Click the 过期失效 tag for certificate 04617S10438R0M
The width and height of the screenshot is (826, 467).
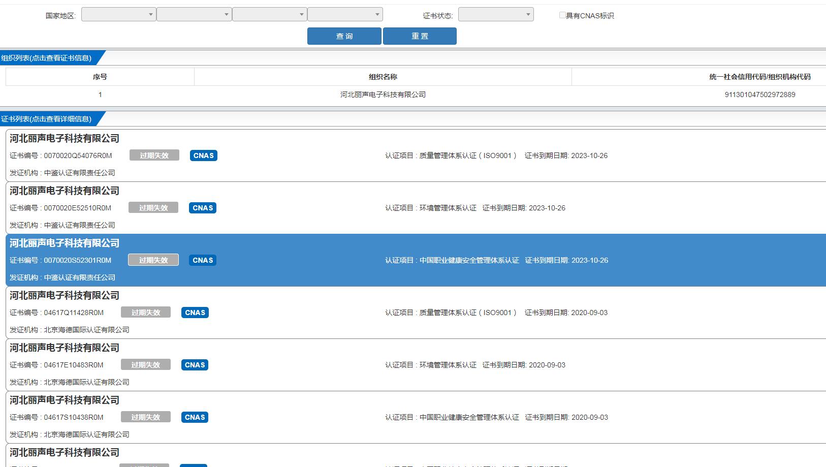146,417
